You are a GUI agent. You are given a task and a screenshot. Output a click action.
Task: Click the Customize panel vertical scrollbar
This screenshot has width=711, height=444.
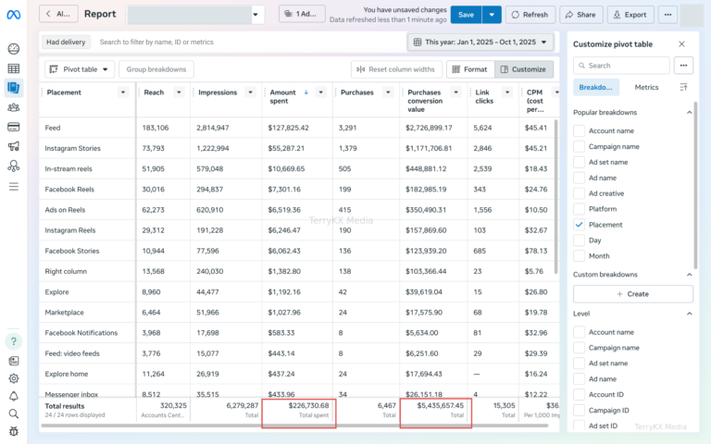(695, 186)
